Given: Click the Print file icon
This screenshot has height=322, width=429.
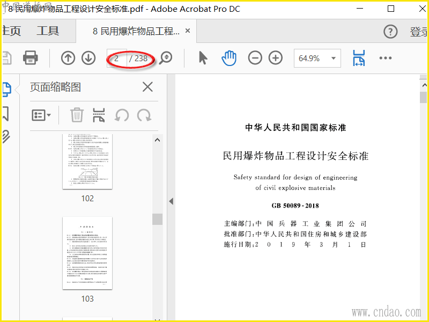Looking at the screenshot, I should (31, 58).
